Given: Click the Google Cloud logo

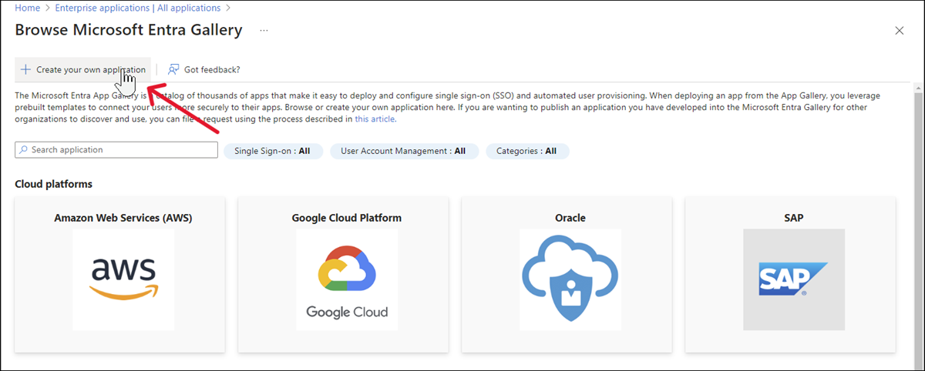Looking at the screenshot, I should 347,279.
